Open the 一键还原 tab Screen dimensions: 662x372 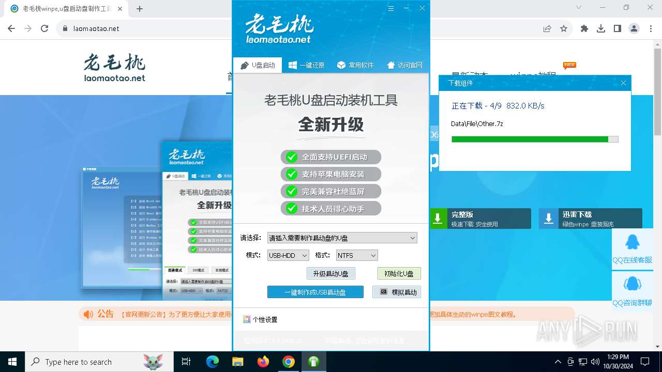(306, 65)
